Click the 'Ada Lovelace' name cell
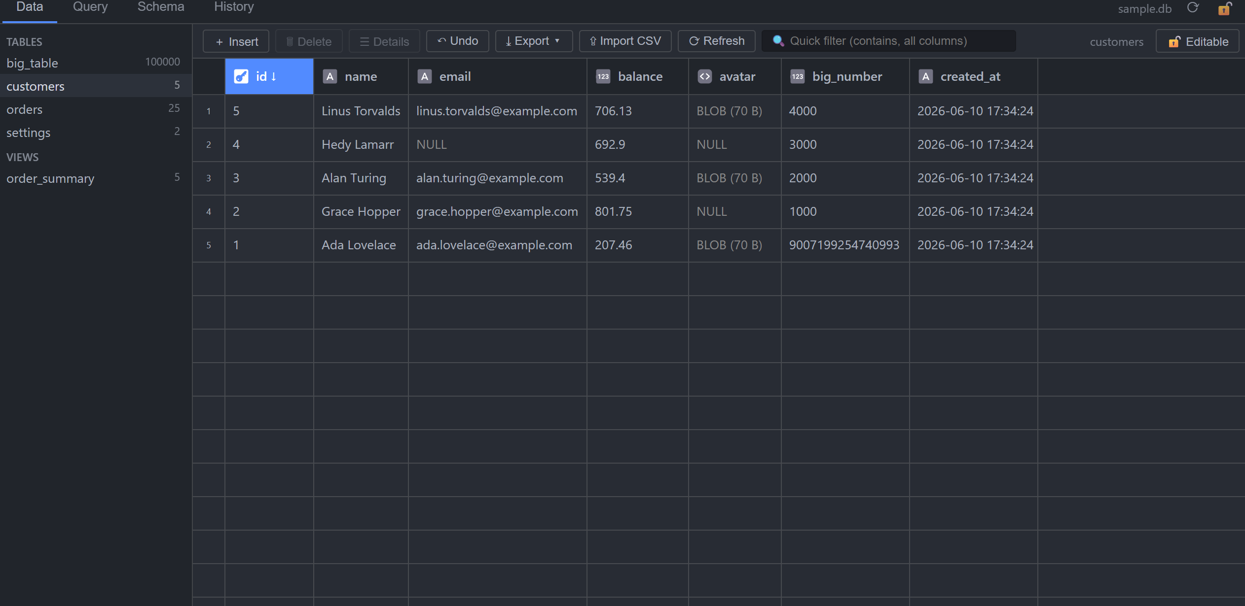 click(361, 245)
